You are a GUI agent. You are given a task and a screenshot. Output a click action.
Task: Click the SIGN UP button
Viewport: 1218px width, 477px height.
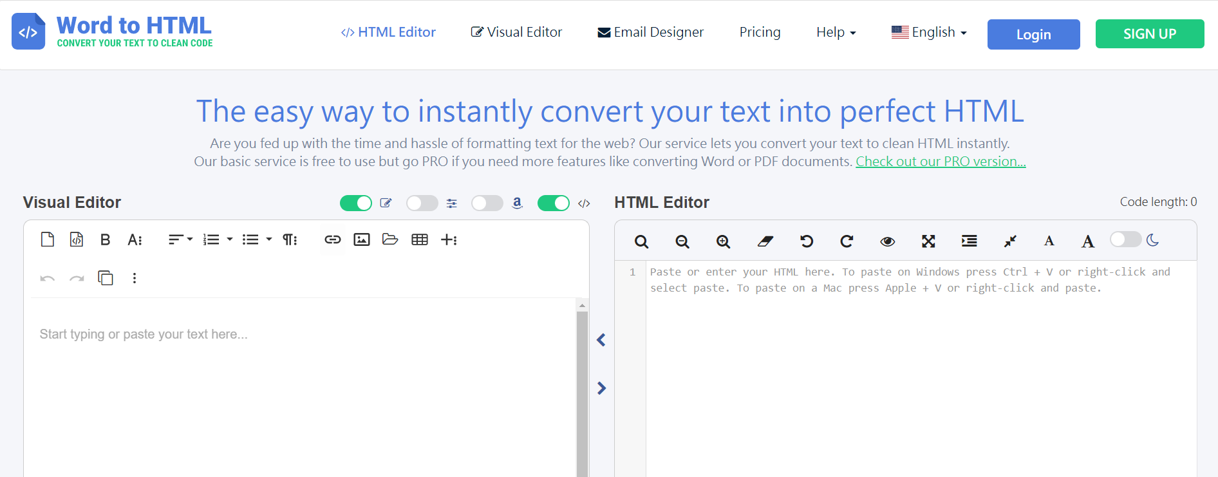[1150, 34]
